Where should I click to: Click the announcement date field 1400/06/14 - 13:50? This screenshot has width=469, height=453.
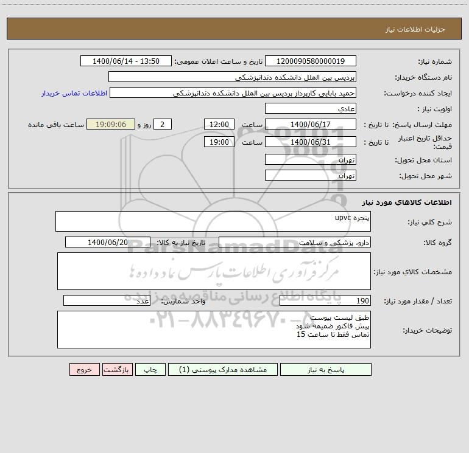(126, 61)
